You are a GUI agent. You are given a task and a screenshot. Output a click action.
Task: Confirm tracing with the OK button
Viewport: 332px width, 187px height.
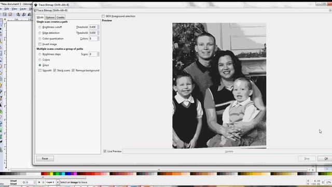click(x=325, y=158)
